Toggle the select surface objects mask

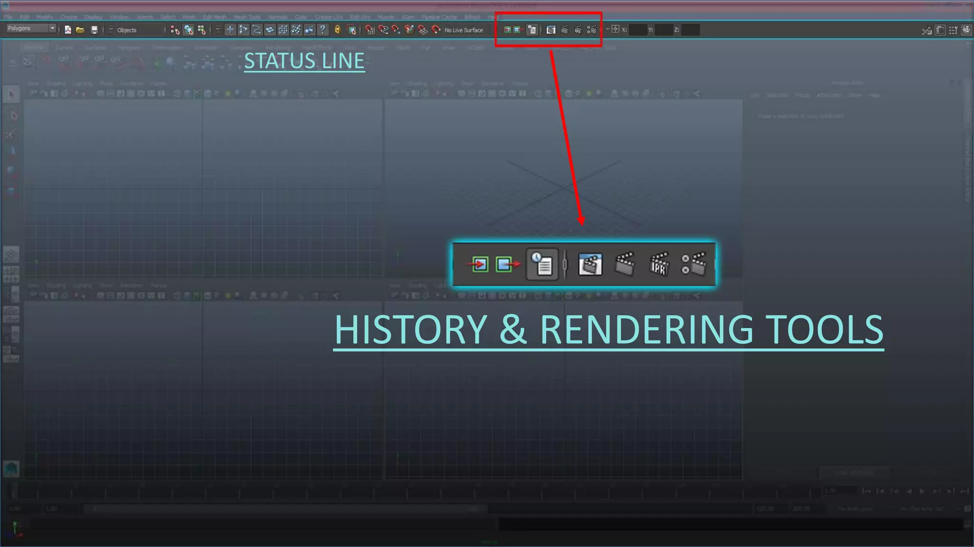pyautogui.click(x=270, y=30)
